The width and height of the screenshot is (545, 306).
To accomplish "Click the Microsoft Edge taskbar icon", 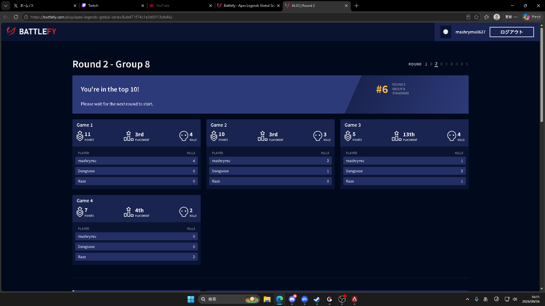I will (x=280, y=299).
